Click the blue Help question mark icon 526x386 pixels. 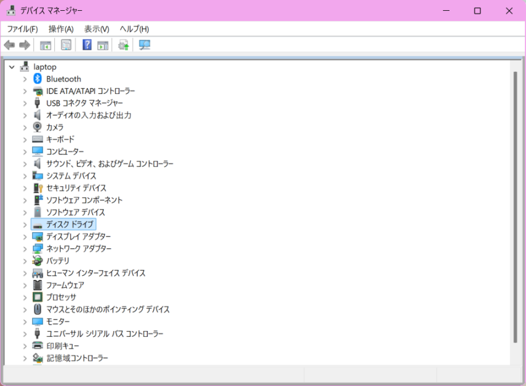pyautogui.click(x=87, y=45)
